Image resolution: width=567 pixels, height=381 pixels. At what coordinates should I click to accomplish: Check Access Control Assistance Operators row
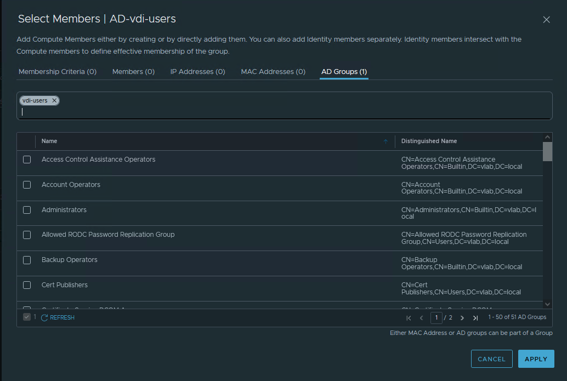27,160
